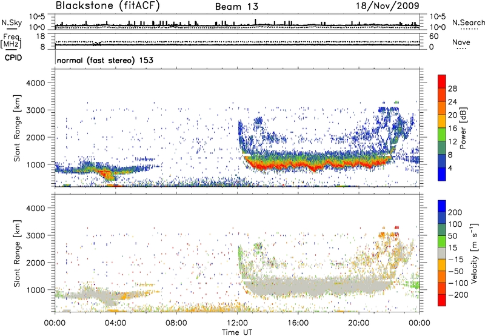Click the 'Blackstone (fitACF)' title text

[x=108, y=6]
